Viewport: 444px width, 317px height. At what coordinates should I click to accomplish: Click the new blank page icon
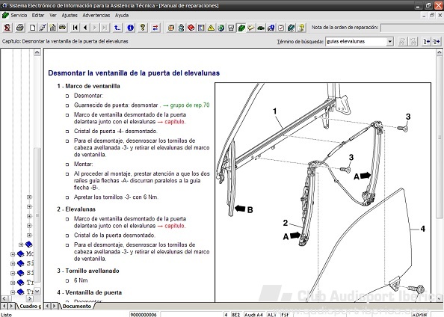[33, 28]
